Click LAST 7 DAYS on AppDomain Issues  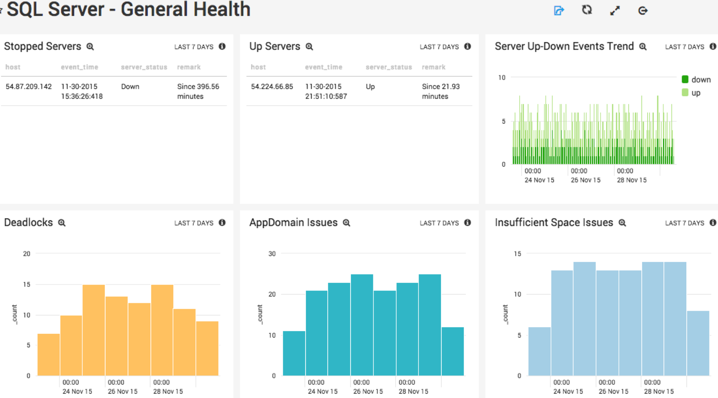[439, 223]
